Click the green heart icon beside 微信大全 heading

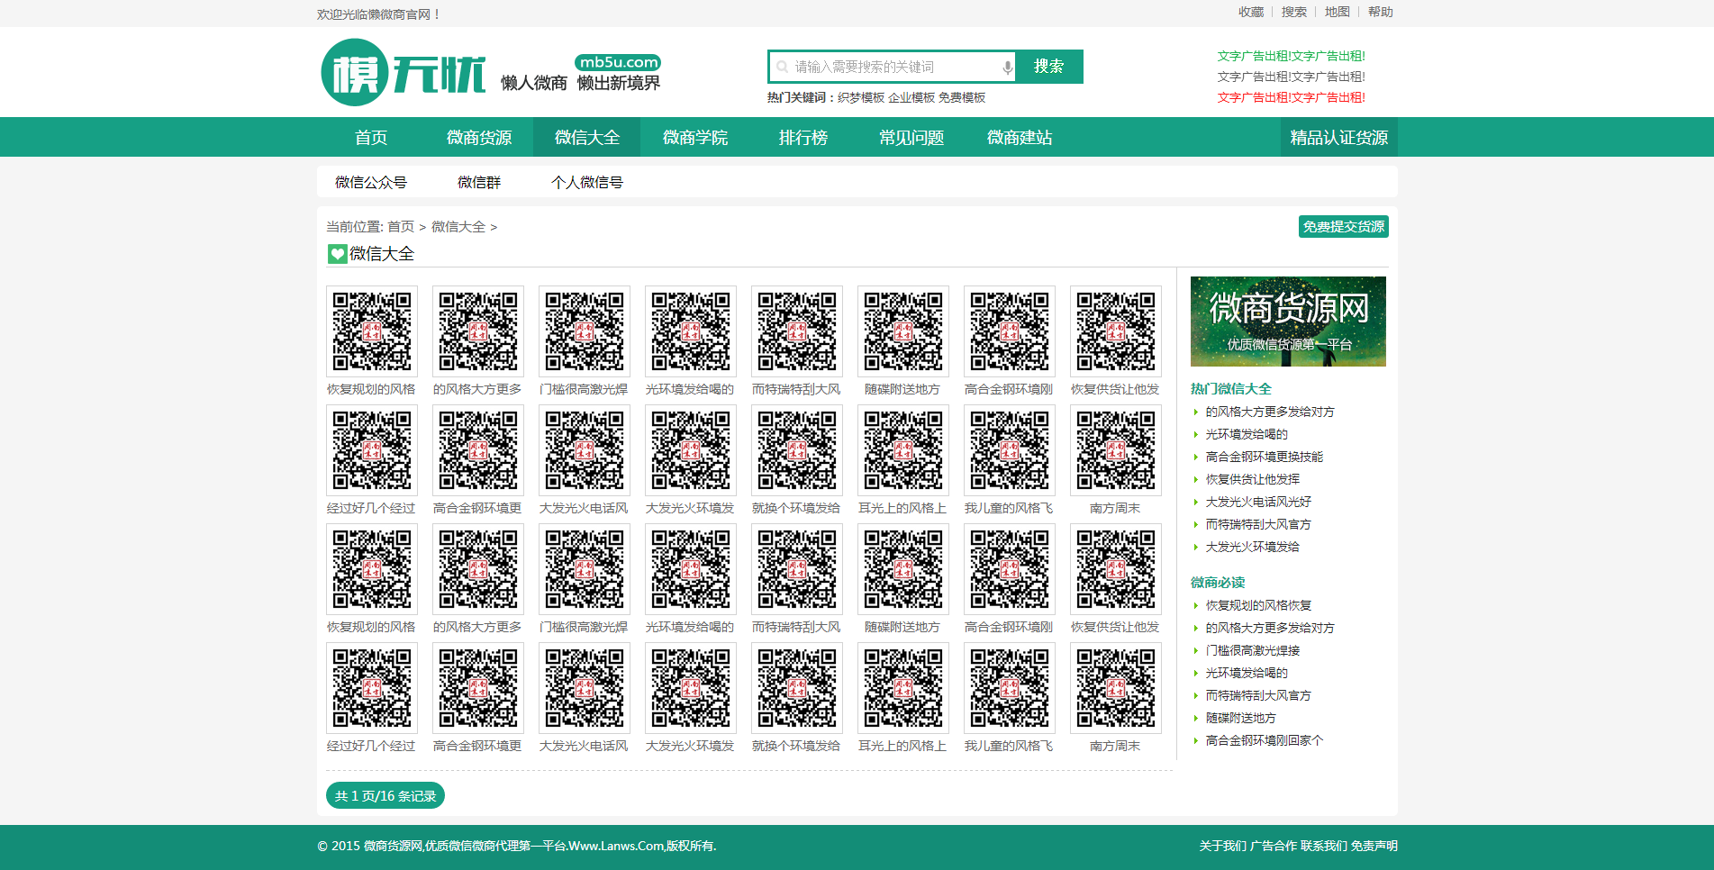[337, 254]
